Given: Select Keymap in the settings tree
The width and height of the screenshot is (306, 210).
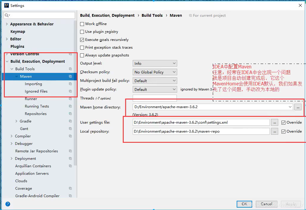Looking at the screenshot, I should (x=18, y=31).
